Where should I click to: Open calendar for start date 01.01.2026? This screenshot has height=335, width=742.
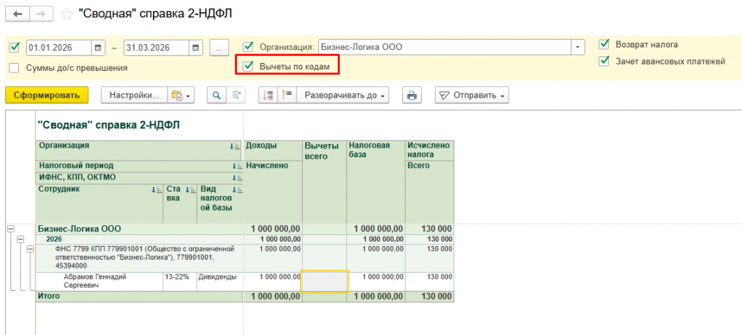(98, 47)
